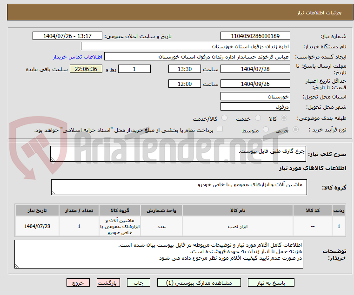The width and height of the screenshot is (354, 295).
Task: Select the خدمت radio button
Action: coord(258,118)
